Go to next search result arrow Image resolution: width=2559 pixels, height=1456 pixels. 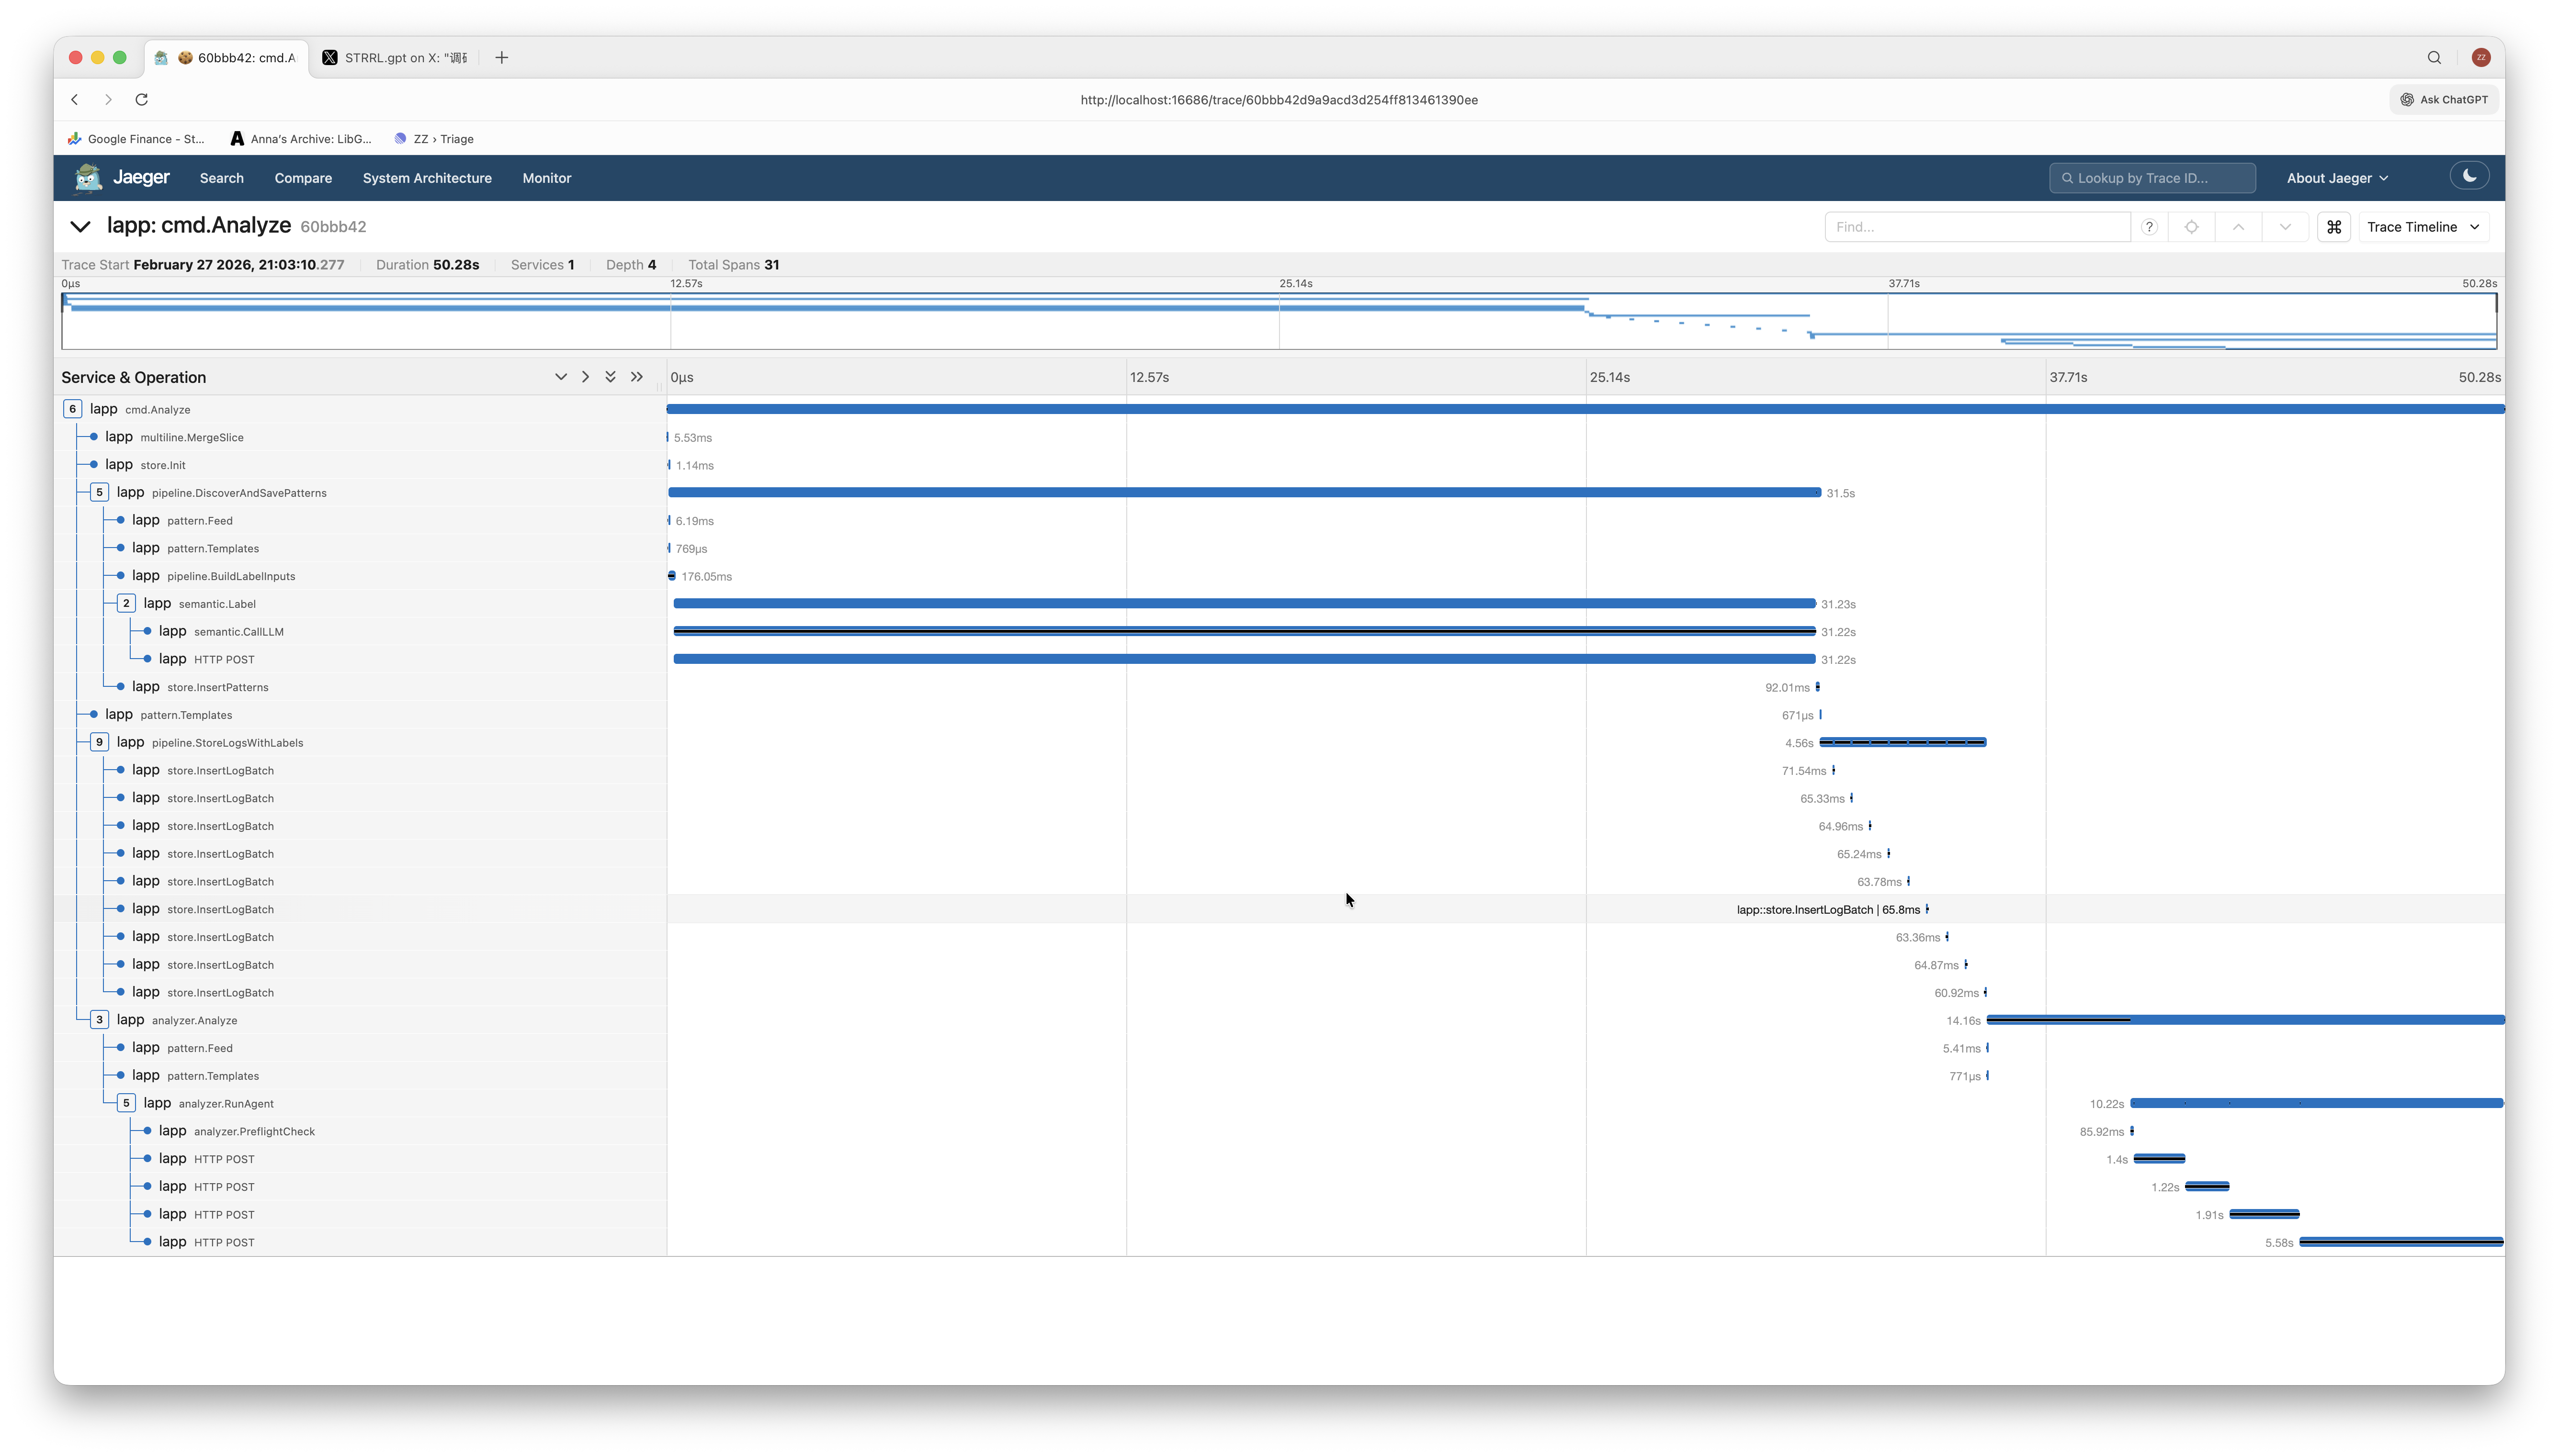click(2285, 227)
